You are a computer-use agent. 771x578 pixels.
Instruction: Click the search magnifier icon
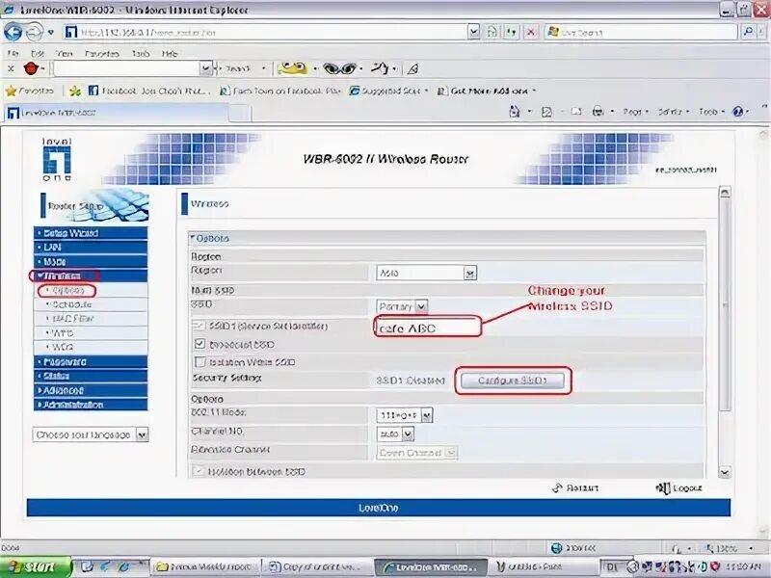point(749,32)
